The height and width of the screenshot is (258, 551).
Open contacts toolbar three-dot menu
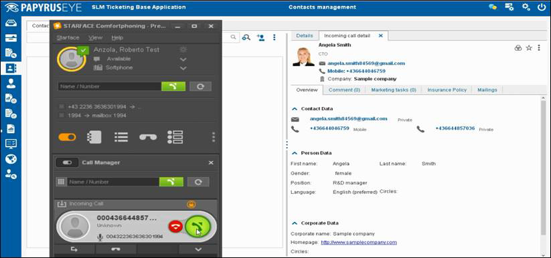274,37
